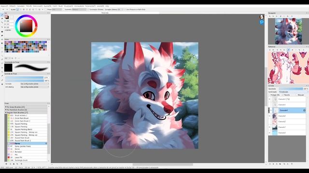309x173 pixels.
Task: Toggle Shape checkbox in top bar
Action: (46, 10)
